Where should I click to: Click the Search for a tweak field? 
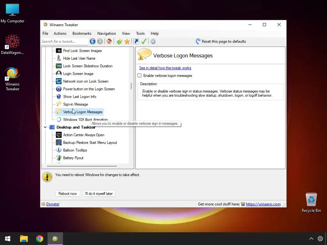65,41
